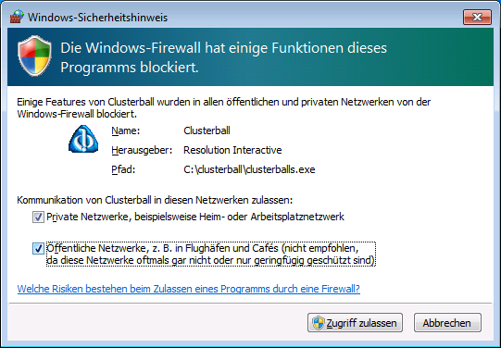Cancel the dialog with Abbrechen
This screenshot has width=501, height=348.
447,323
